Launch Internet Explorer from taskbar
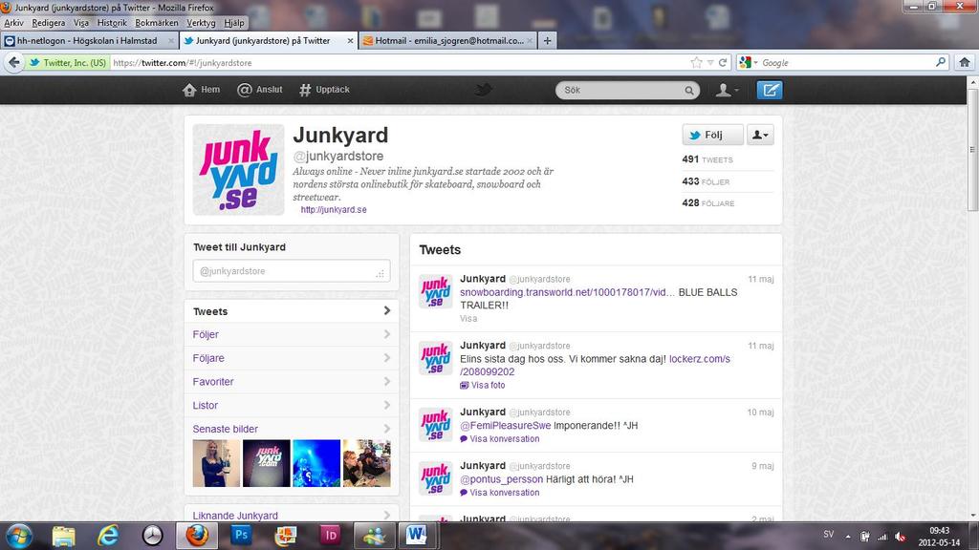Screen dimensions: 979x550 coord(108,536)
